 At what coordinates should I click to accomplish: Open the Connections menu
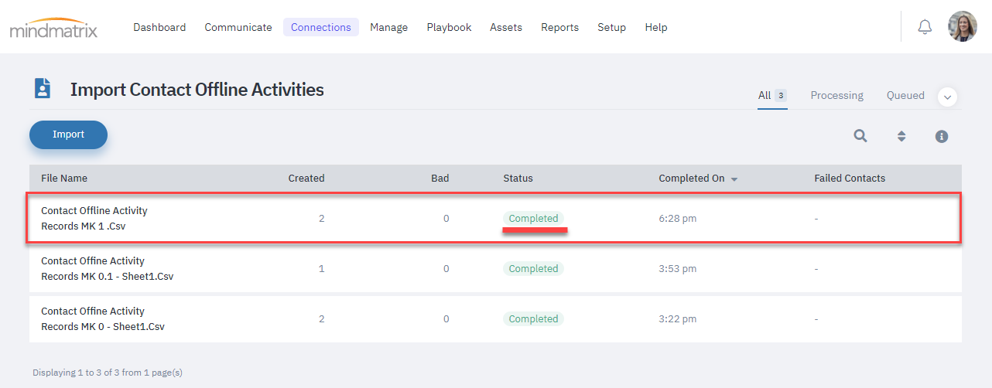click(x=321, y=27)
